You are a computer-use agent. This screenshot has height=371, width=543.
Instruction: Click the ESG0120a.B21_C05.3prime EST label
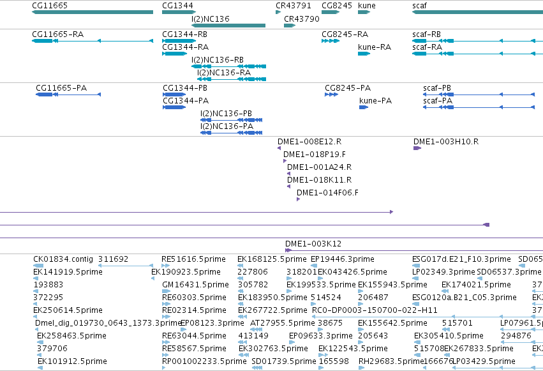464,298
